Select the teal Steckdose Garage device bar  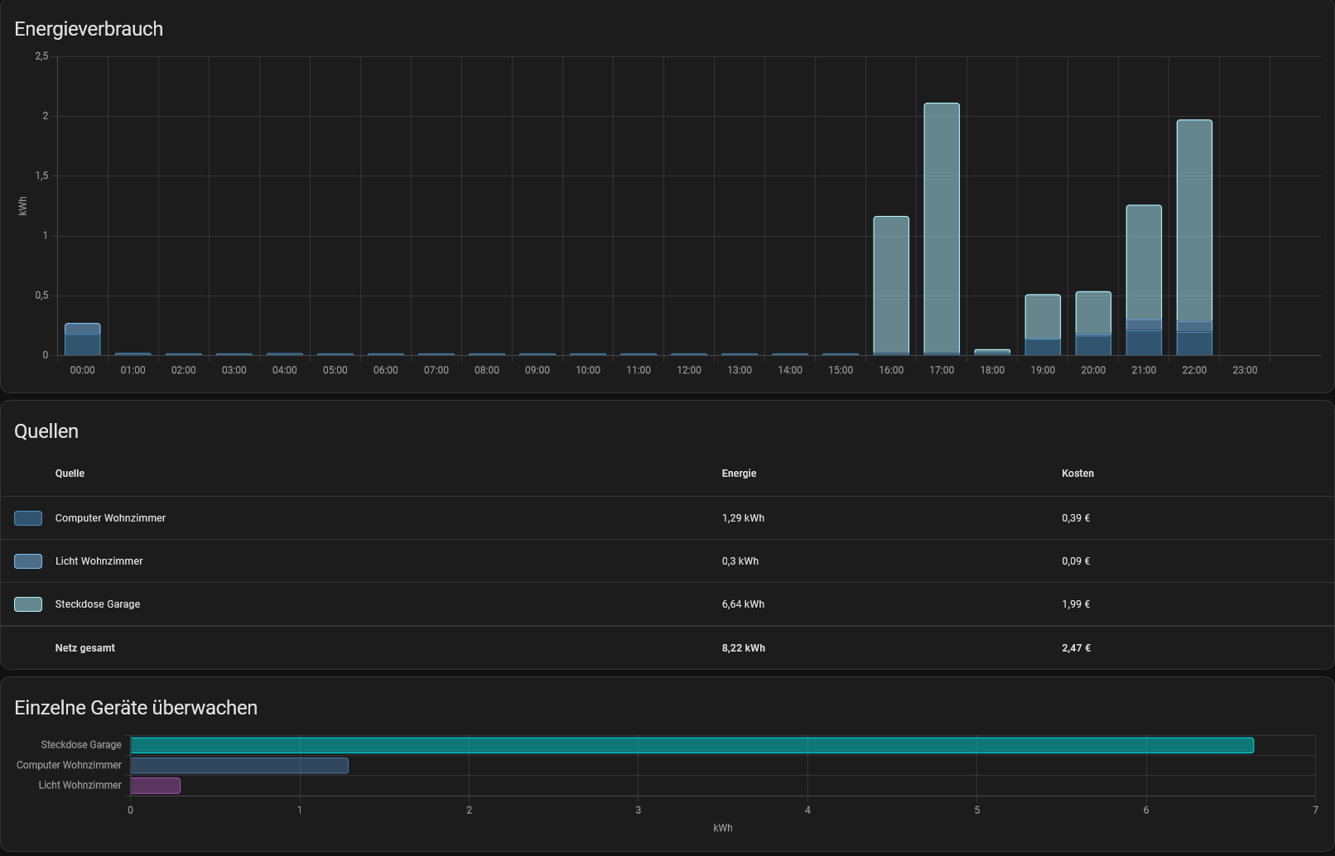tap(692, 745)
